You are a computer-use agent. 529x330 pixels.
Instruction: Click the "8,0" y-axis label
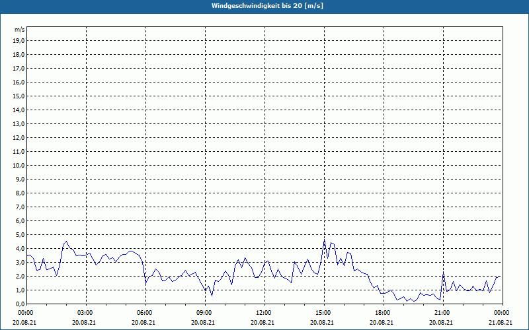(x=20, y=193)
